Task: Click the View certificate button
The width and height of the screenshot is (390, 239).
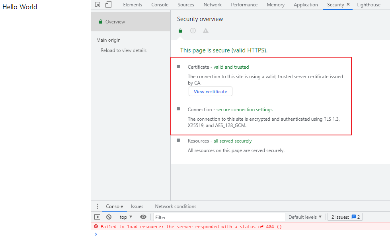Action: [x=210, y=92]
